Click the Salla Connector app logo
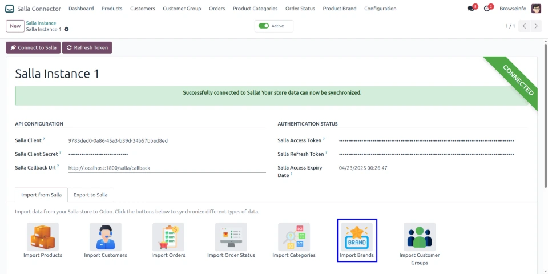This screenshot has width=548, height=274. pyautogui.click(x=10, y=9)
